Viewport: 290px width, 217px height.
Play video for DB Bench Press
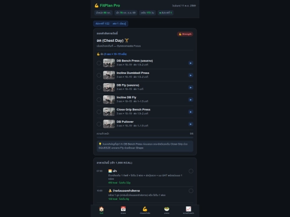coord(191,63)
